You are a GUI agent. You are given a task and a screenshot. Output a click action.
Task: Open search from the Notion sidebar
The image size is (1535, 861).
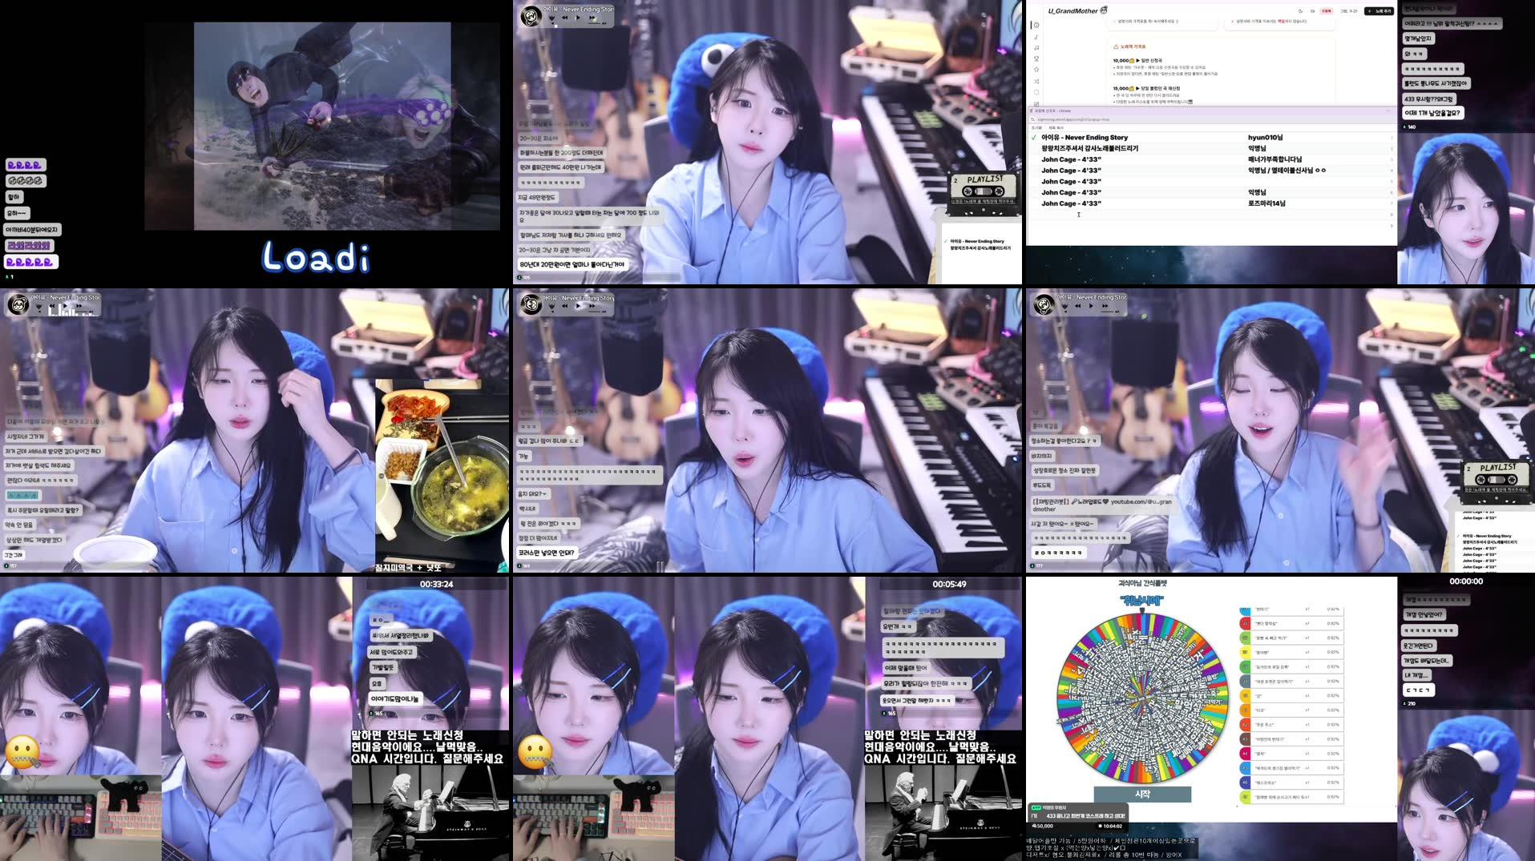[1036, 58]
